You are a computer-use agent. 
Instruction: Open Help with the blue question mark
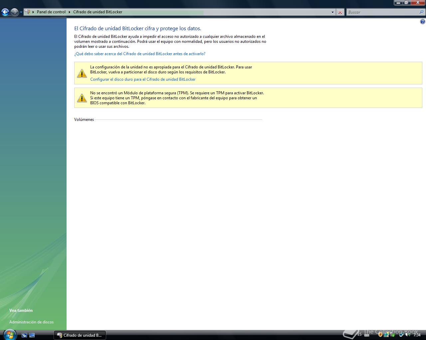click(x=422, y=22)
